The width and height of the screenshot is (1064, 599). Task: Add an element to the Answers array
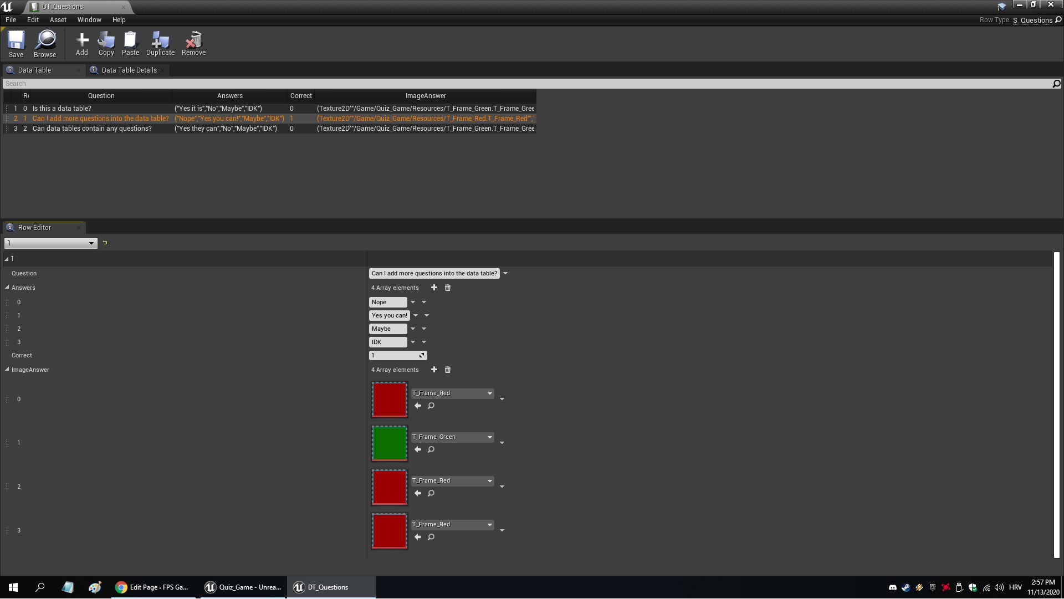coord(434,288)
